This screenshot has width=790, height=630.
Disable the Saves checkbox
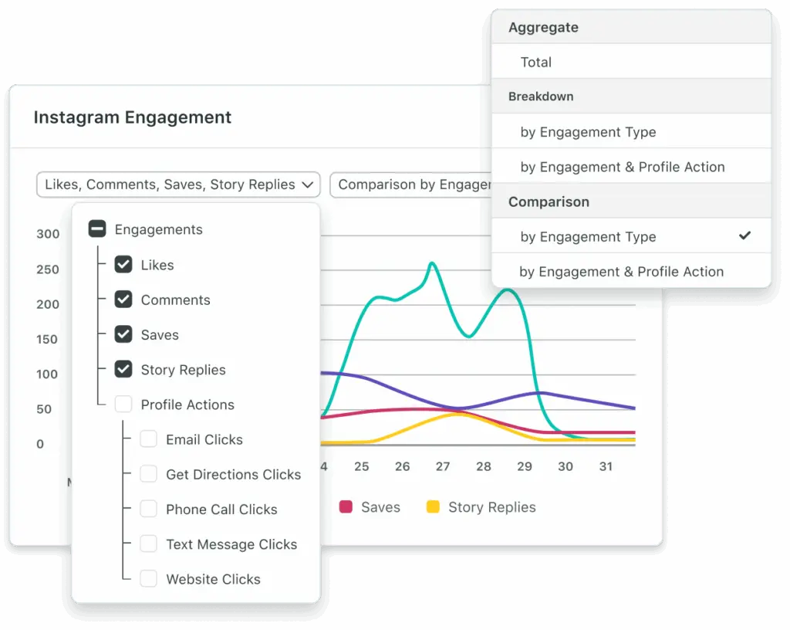pos(123,334)
